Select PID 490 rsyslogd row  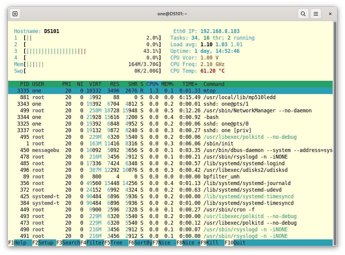click(170, 229)
